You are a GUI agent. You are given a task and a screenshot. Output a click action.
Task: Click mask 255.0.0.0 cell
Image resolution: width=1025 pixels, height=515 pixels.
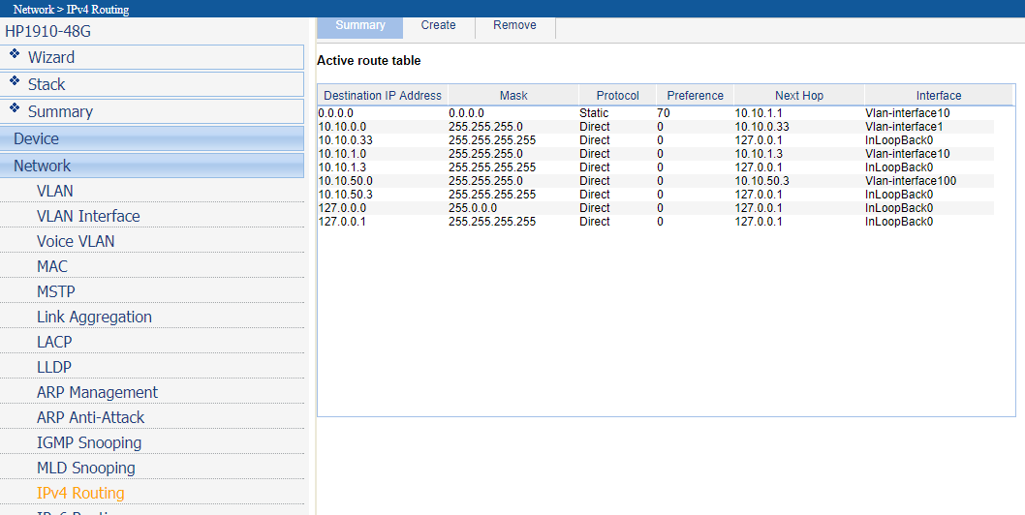click(x=473, y=208)
